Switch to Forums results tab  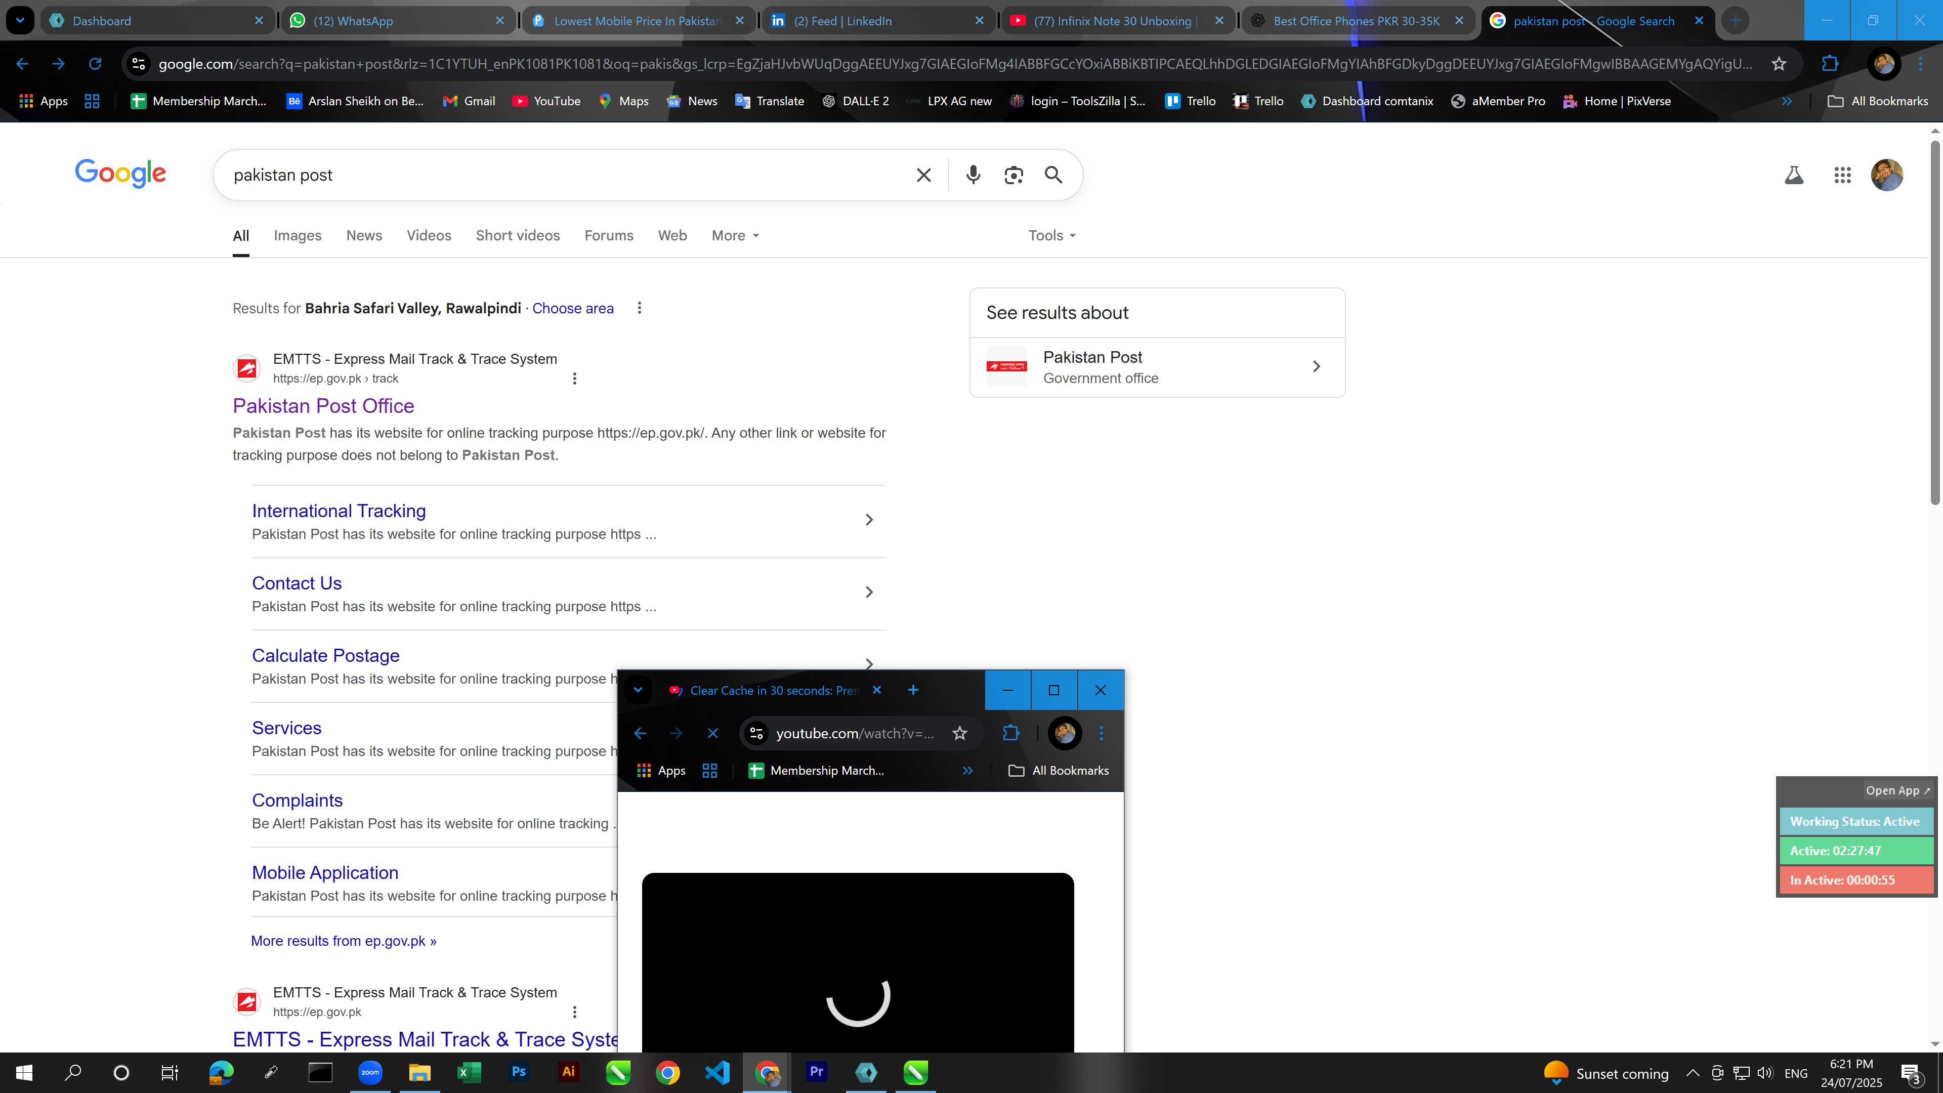(609, 235)
